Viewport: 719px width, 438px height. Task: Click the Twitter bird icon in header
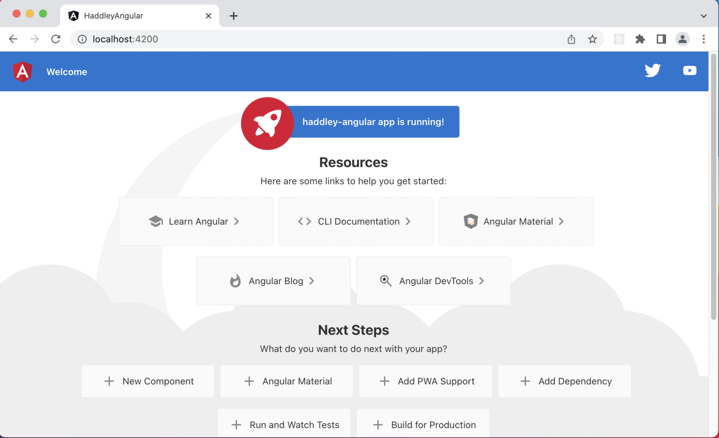pos(652,70)
